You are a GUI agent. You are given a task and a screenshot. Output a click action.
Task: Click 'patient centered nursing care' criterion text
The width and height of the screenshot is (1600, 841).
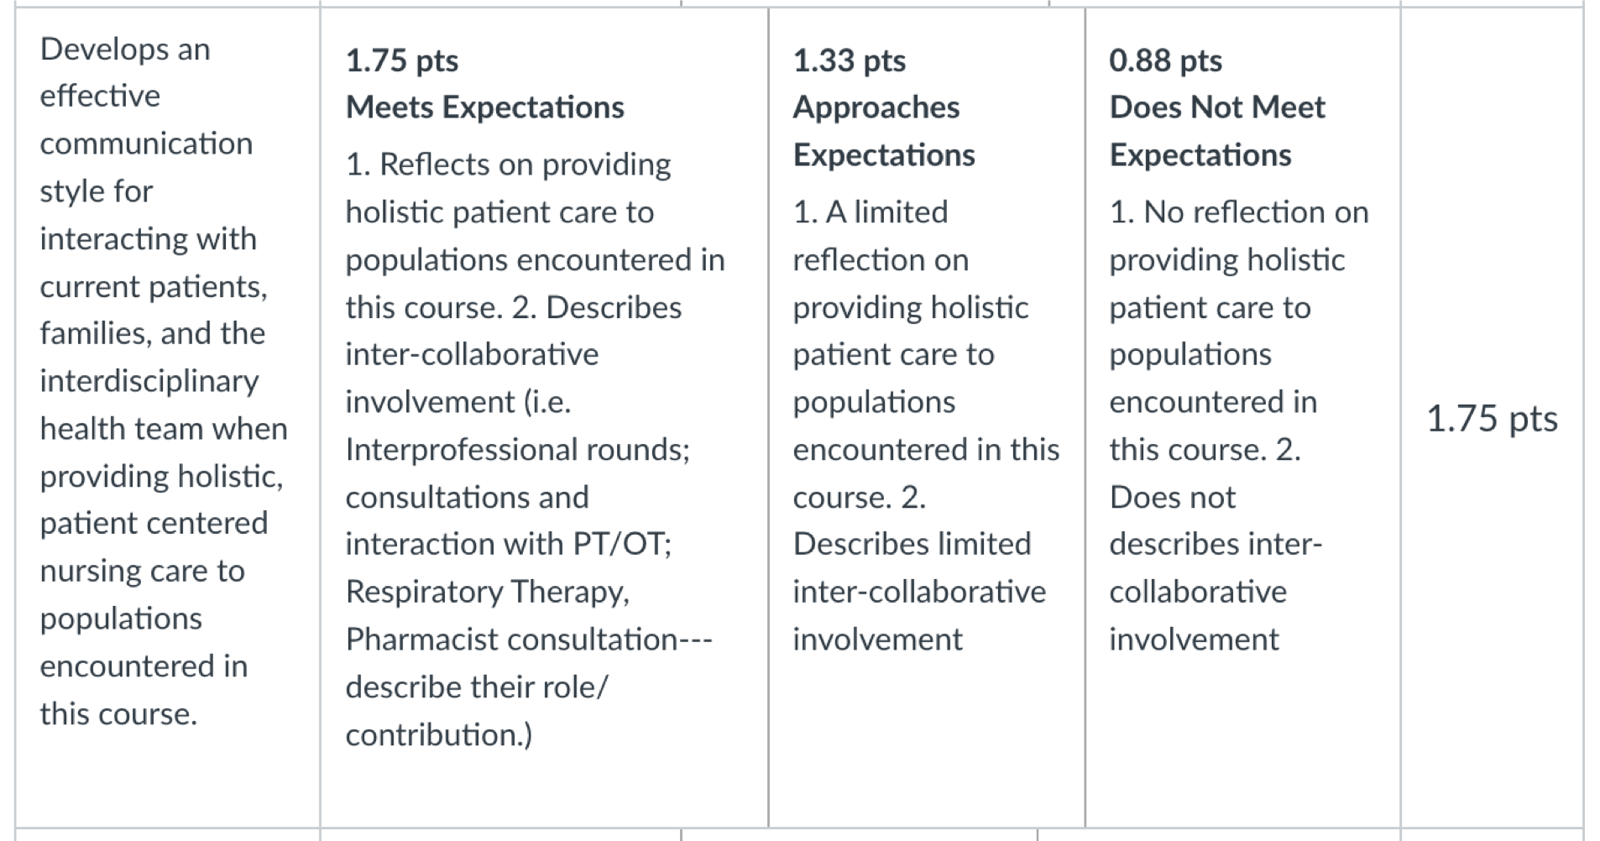tap(154, 547)
